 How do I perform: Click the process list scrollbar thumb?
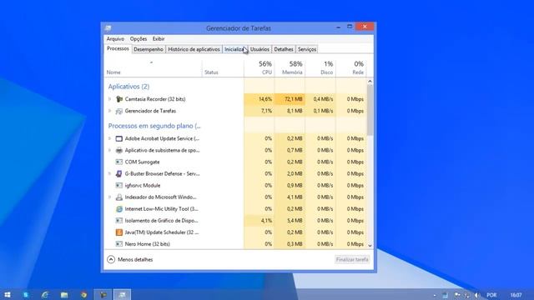coord(370,109)
